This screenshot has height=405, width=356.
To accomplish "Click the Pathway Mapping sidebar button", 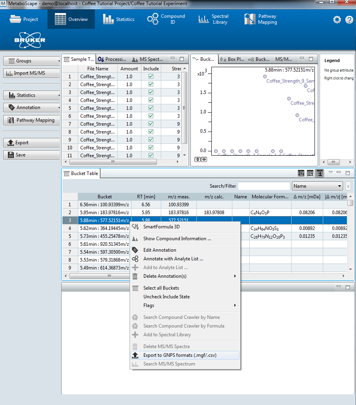I will [x=32, y=120].
